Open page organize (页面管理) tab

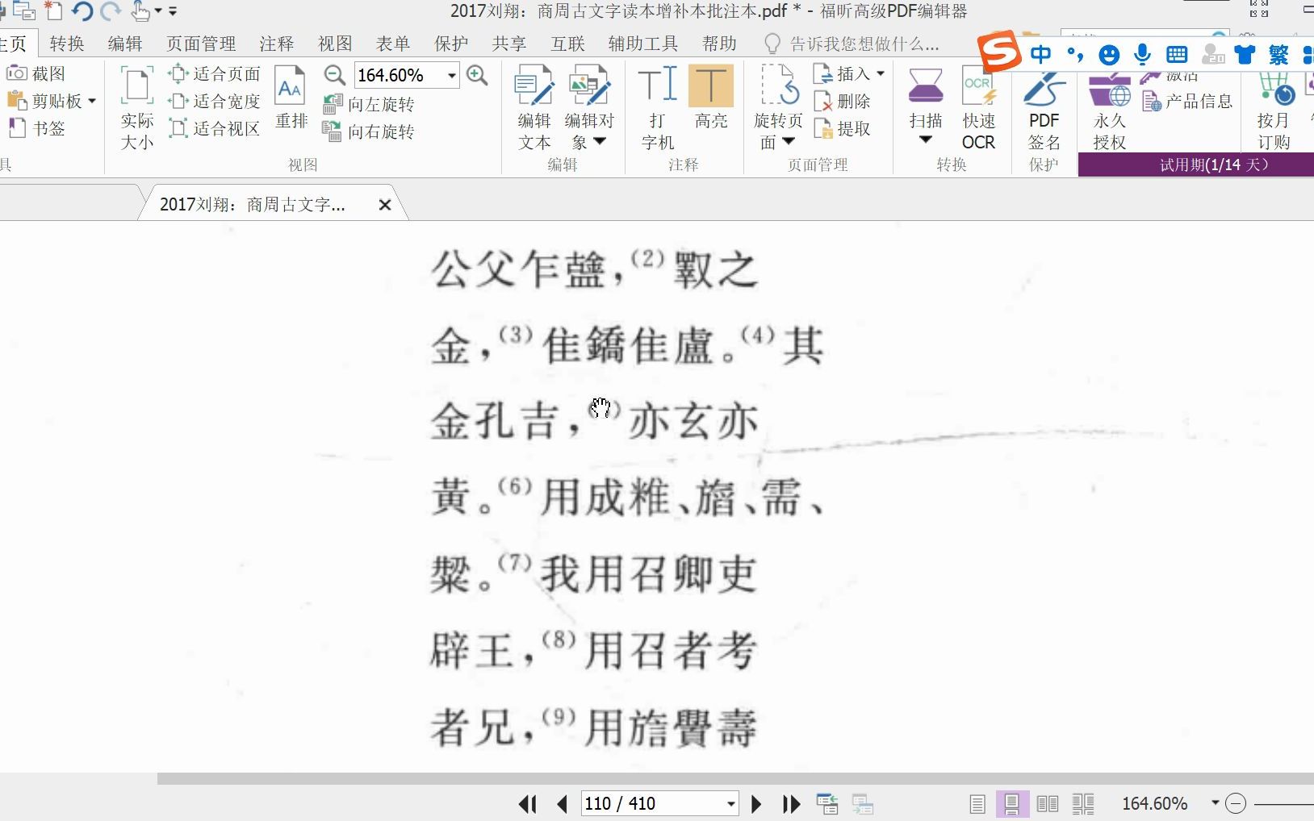click(201, 44)
